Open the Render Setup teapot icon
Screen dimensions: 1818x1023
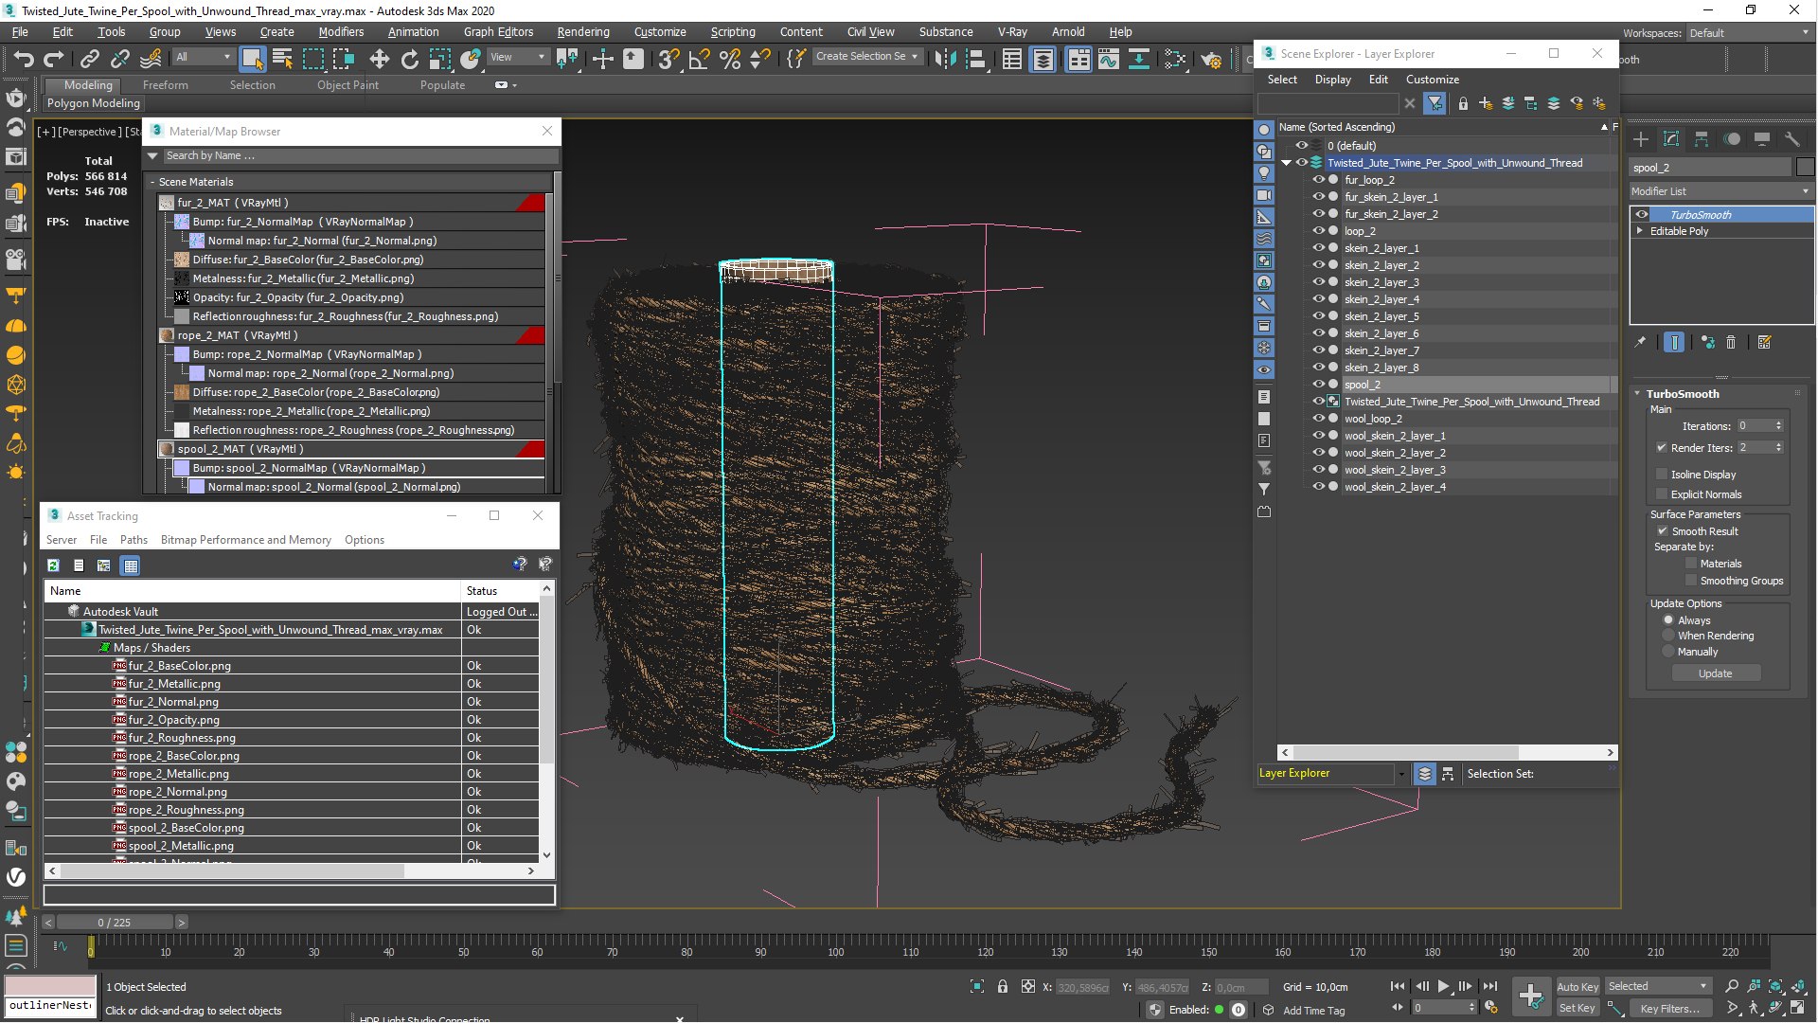pyautogui.click(x=1211, y=60)
